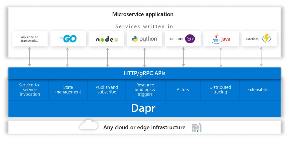The image size is (291, 145).
Task: Click the HTTP/gRPC APIs bar
Action: coord(145,73)
